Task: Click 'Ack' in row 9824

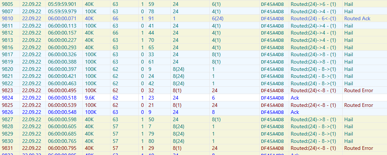Action: pos(295,98)
